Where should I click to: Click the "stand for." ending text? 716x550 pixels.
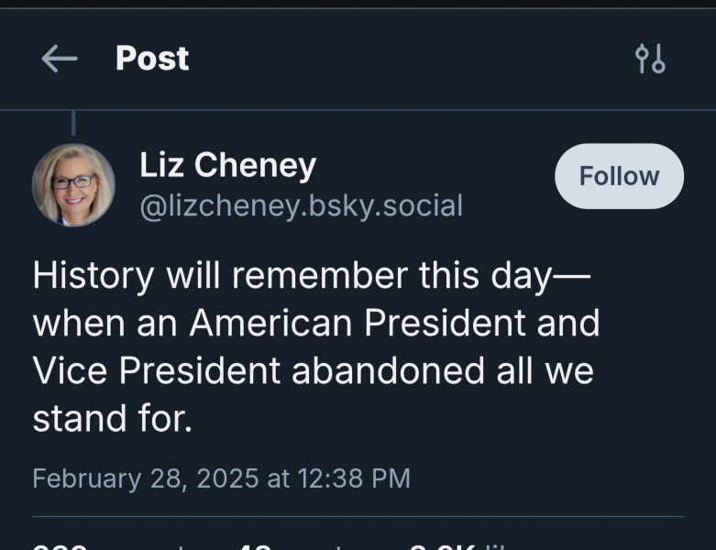click(x=113, y=418)
